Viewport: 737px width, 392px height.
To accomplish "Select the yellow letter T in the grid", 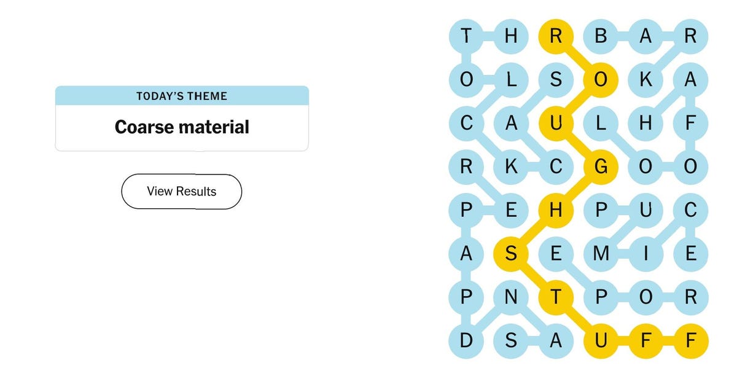I will pyautogui.click(x=556, y=297).
